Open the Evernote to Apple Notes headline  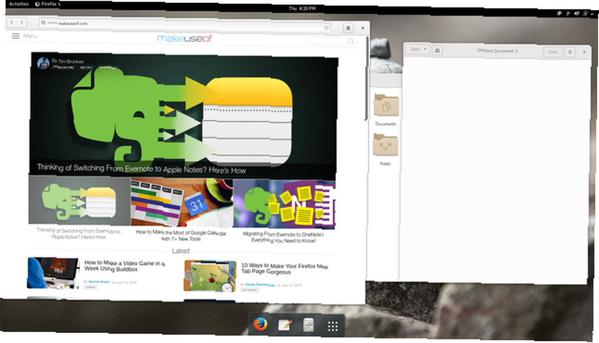click(x=141, y=169)
